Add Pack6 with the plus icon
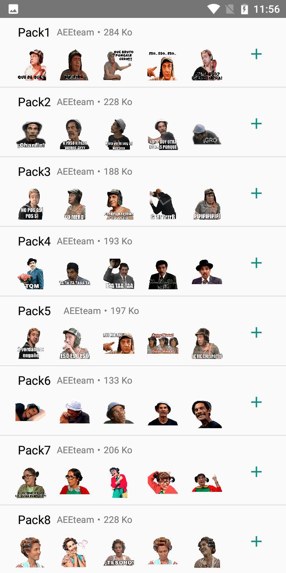 tap(256, 402)
